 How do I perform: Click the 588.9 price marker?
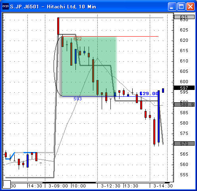[x=184, y=105]
